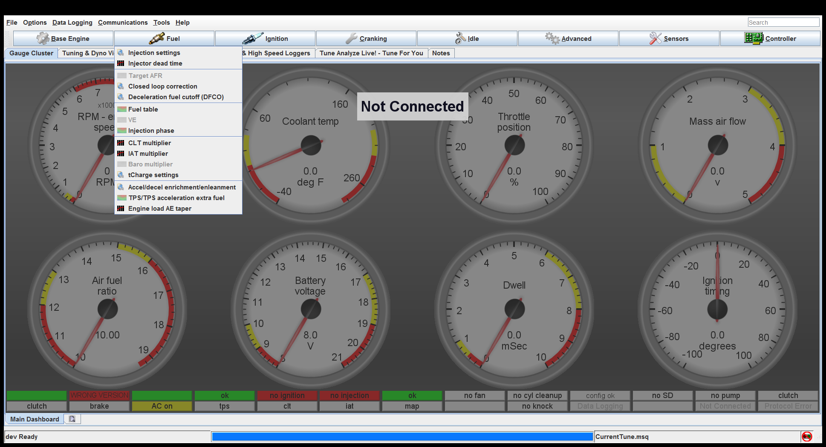Click the 'no pump' indicator

(x=725, y=395)
